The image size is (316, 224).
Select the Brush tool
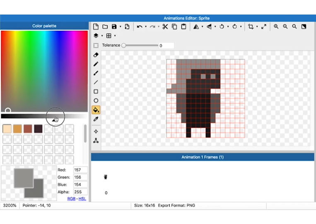pyautogui.click(x=96, y=73)
